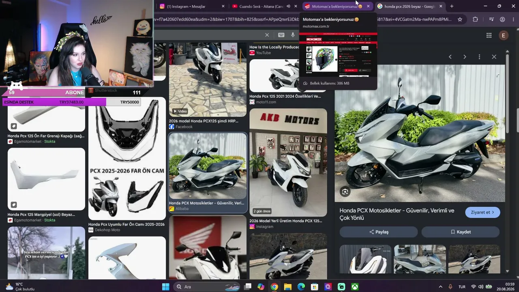Open Task View from the taskbar
Image resolution: width=519 pixels, height=292 pixels.
pyautogui.click(x=248, y=287)
